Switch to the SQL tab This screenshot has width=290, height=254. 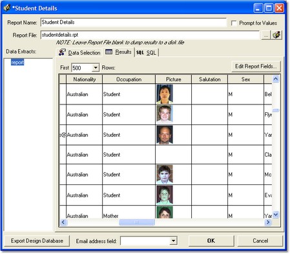pos(147,53)
